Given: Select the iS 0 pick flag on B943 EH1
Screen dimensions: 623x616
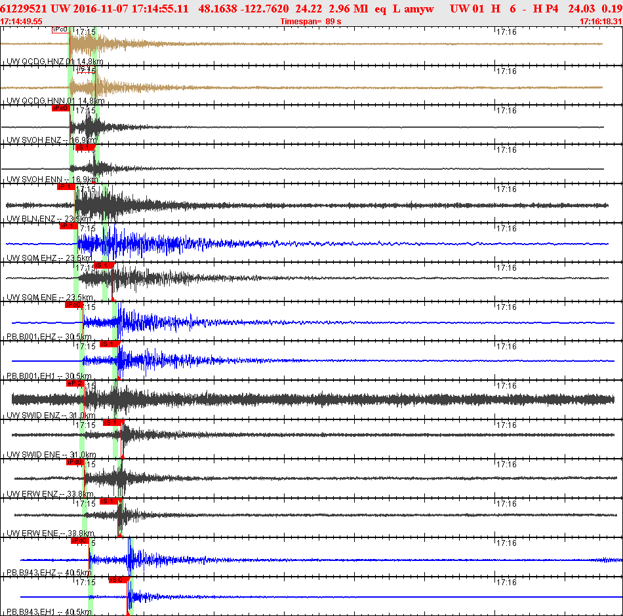Looking at the screenshot, I should 117,580.
